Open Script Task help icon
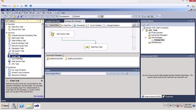Viewport: 196px width, 110px height. [x=42, y=81]
